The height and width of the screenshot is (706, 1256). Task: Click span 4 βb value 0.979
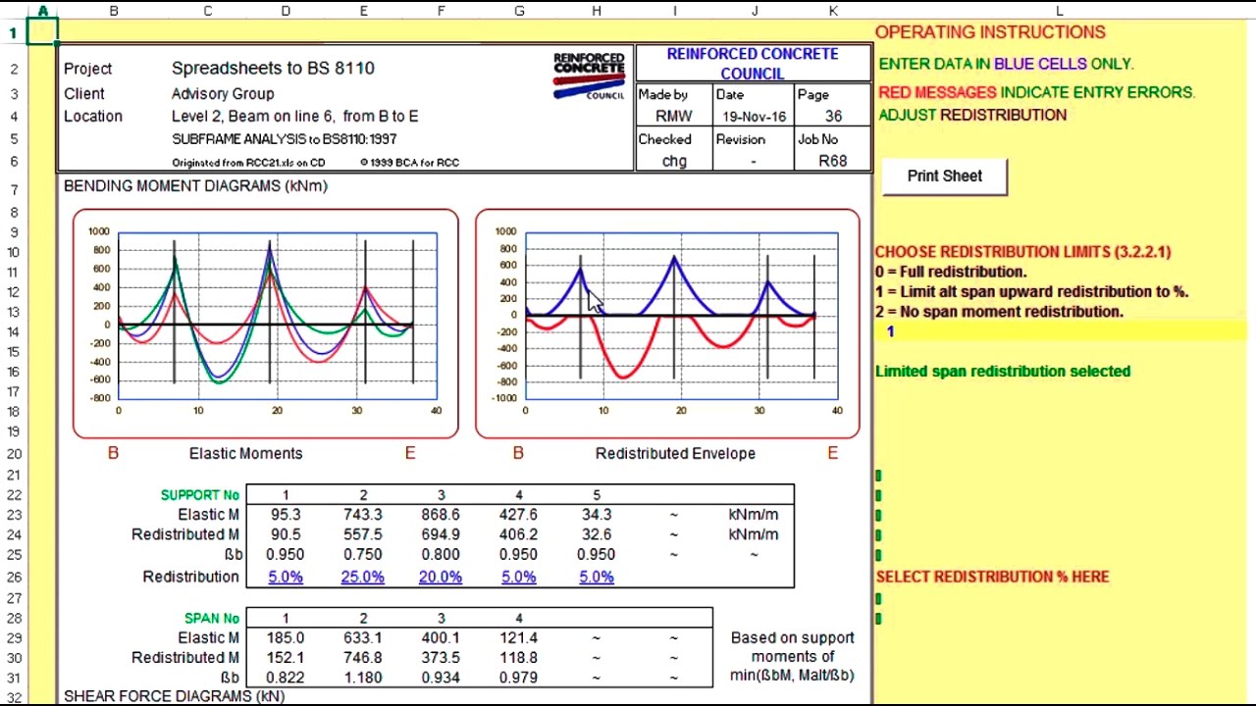[x=519, y=678]
